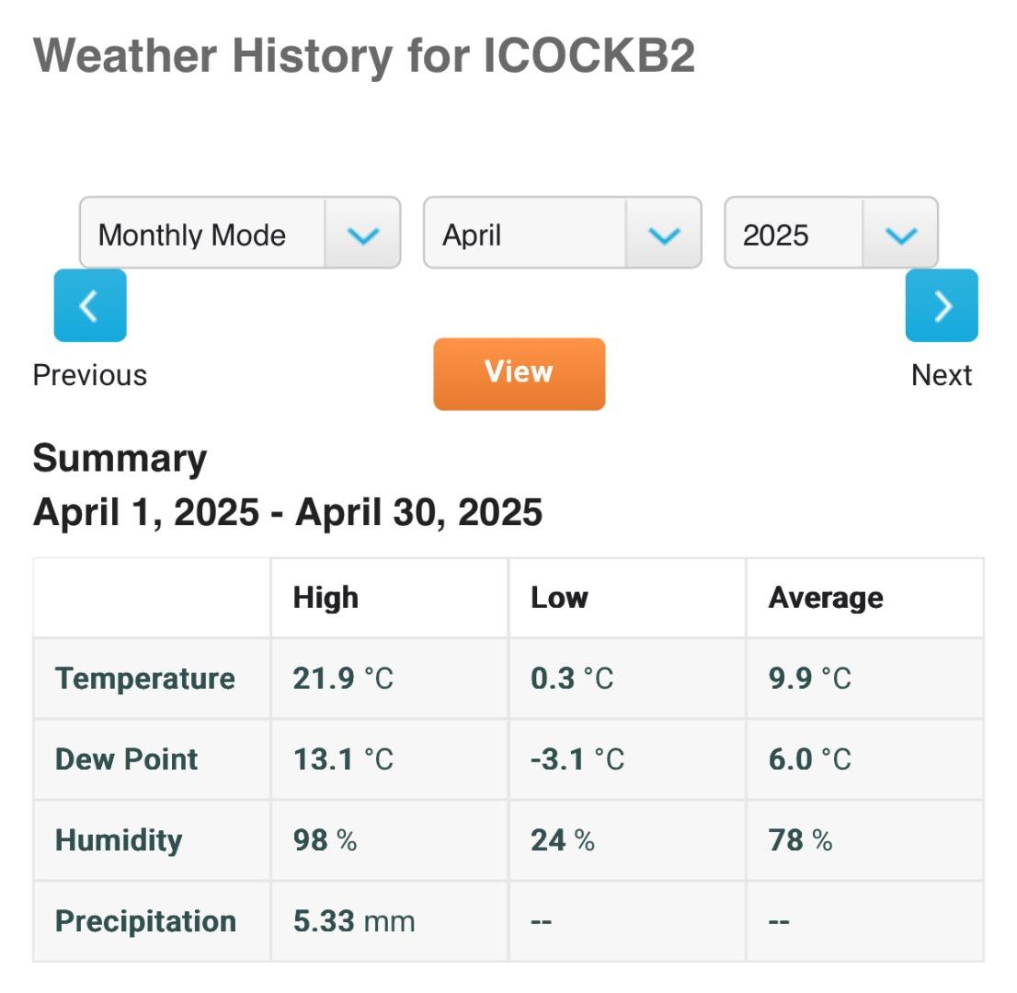The height and width of the screenshot is (993, 1017).
Task: Open the Monthly Mode dropdown
Action: tap(239, 234)
